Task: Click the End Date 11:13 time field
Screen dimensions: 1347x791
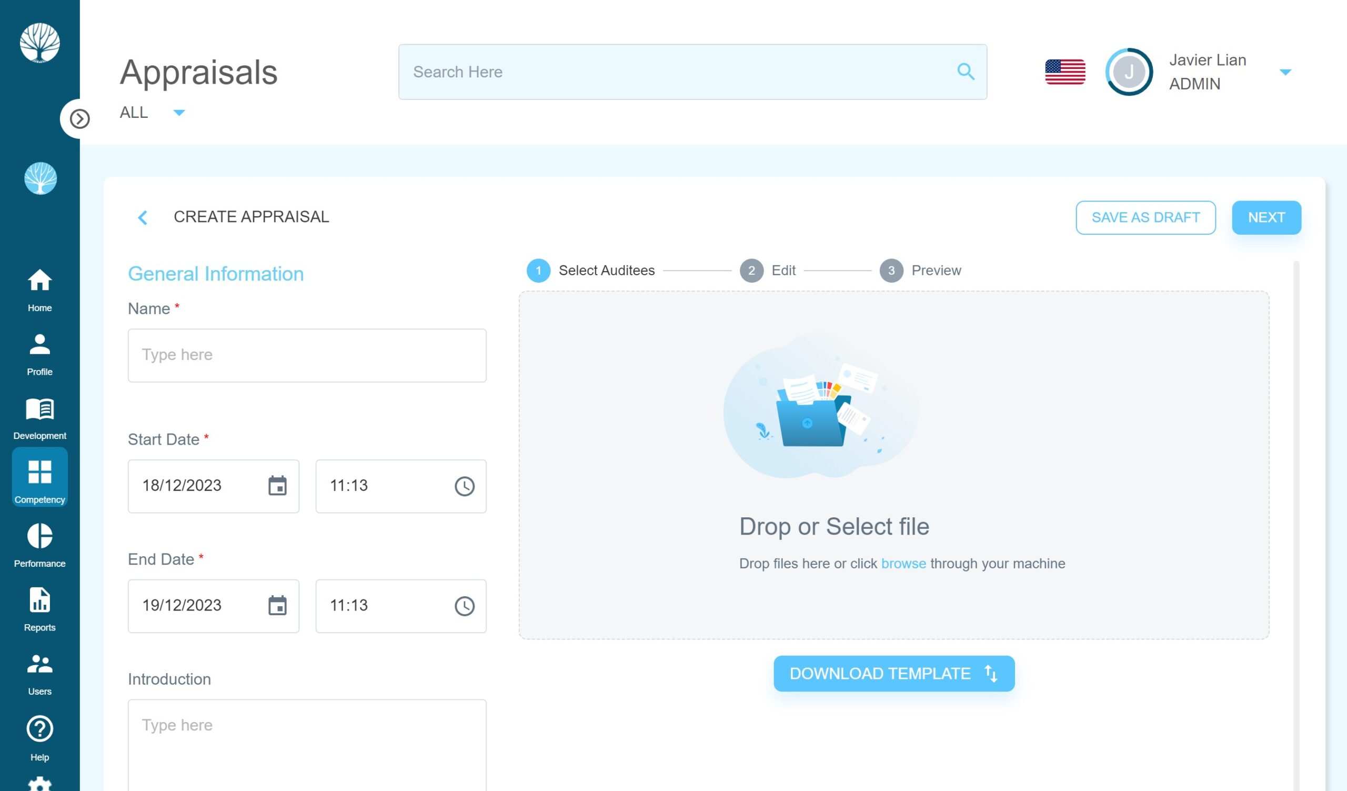Action: [401, 606]
